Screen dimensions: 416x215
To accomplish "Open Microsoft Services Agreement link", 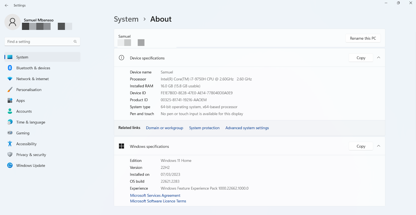I will click(155, 196).
